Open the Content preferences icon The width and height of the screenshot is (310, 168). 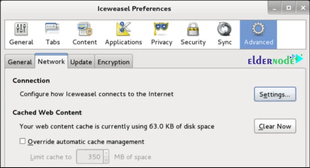tap(85, 30)
